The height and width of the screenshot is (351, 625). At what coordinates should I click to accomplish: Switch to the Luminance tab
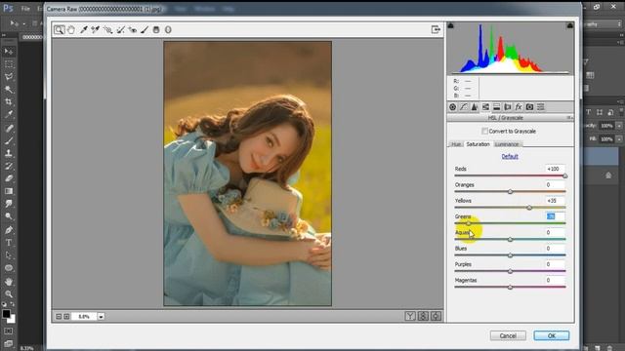507,144
